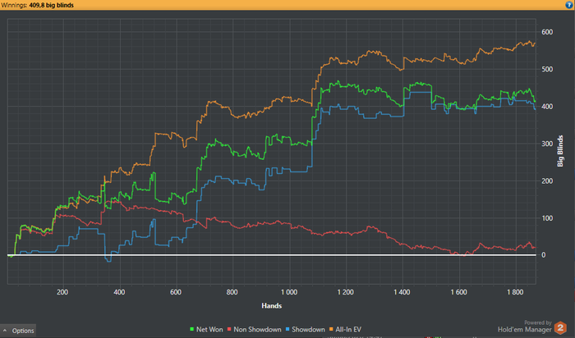This screenshot has width=575, height=338.
Task: Click the red Non Showdown color swatch
Action: click(229, 330)
